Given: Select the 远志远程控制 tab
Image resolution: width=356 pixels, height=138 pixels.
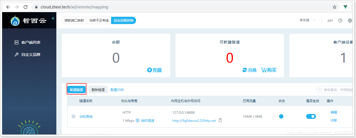Looking at the screenshot, I should (124, 21).
